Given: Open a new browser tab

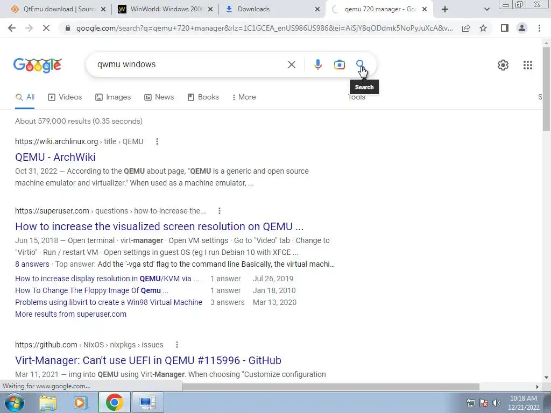Looking at the screenshot, I should 445,9.
